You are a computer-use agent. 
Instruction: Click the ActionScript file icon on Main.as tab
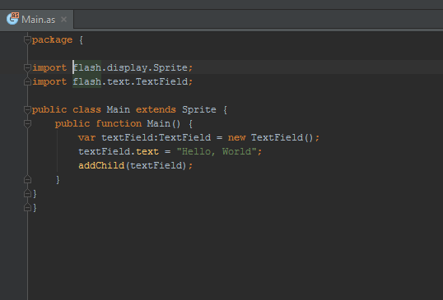pyautogui.click(x=12, y=19)
